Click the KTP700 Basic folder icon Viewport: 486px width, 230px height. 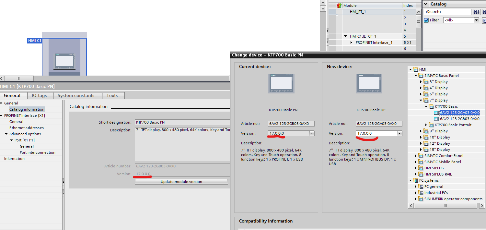tap(431, 106)
